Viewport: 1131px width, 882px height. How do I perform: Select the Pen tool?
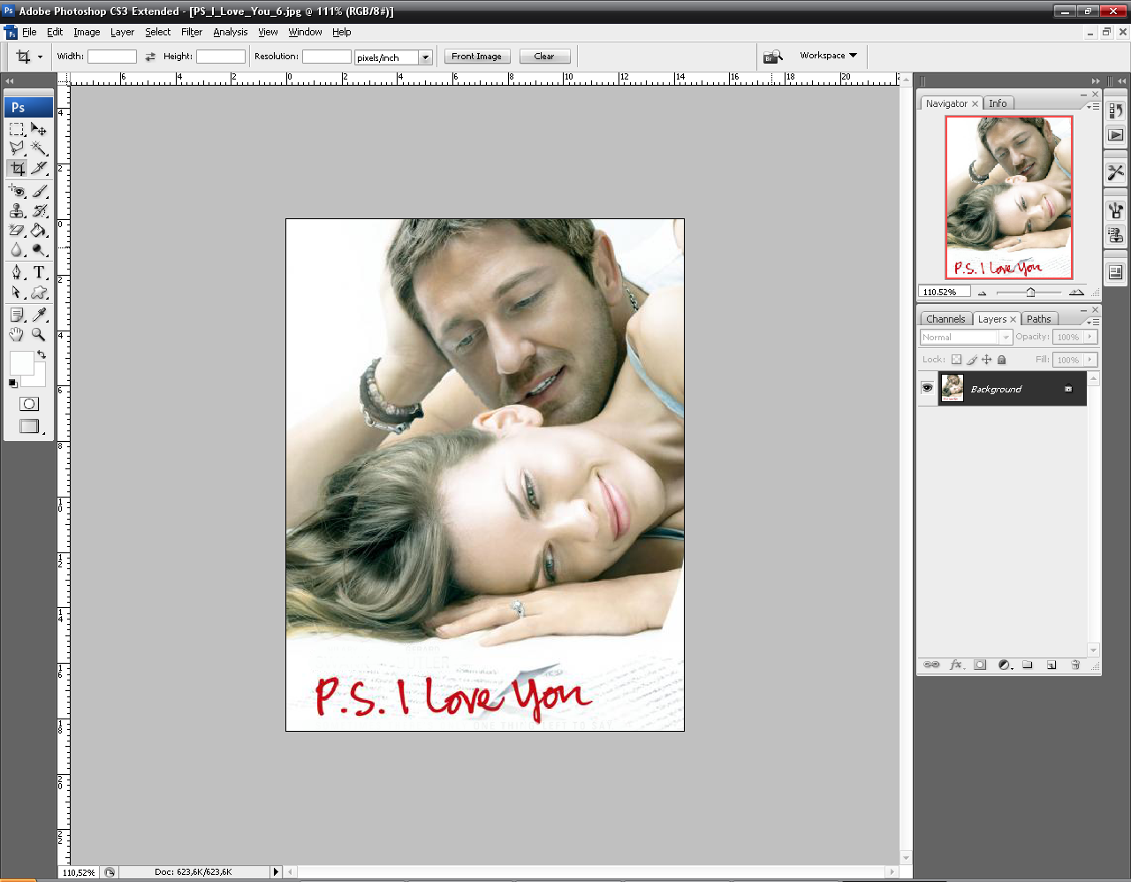pos(17,272)
